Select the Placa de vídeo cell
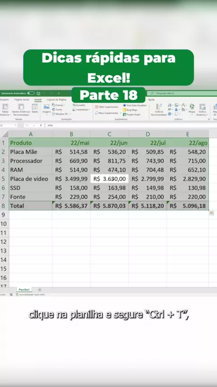217x387 pixels. (x=31, y=179)
